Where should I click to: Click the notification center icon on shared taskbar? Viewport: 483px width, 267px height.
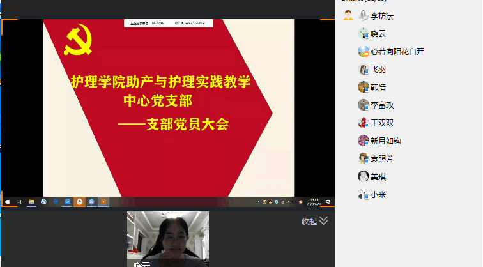coord(328,202)
